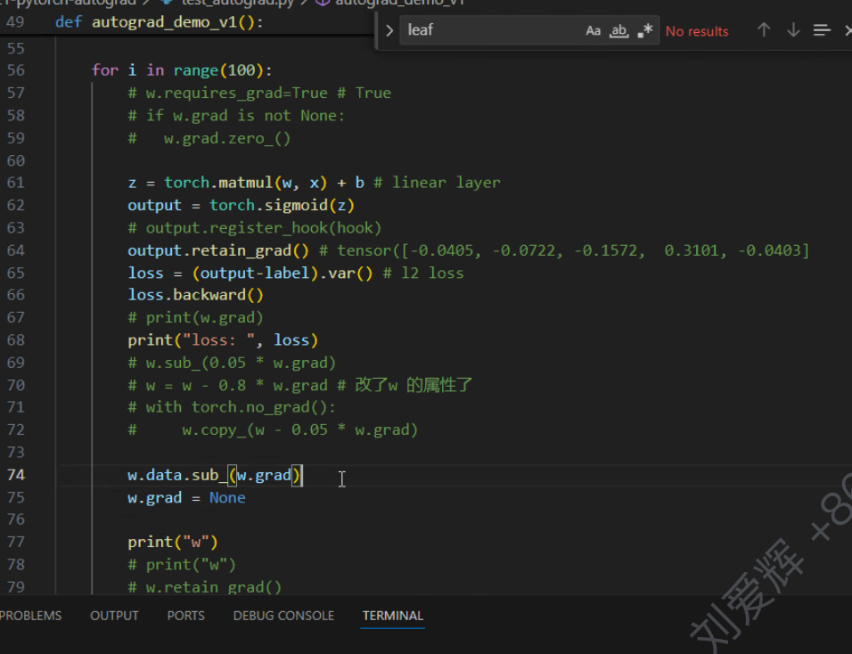Go to previous match arrow
This screenshot has height=654, width=852.
coord(764,30)
